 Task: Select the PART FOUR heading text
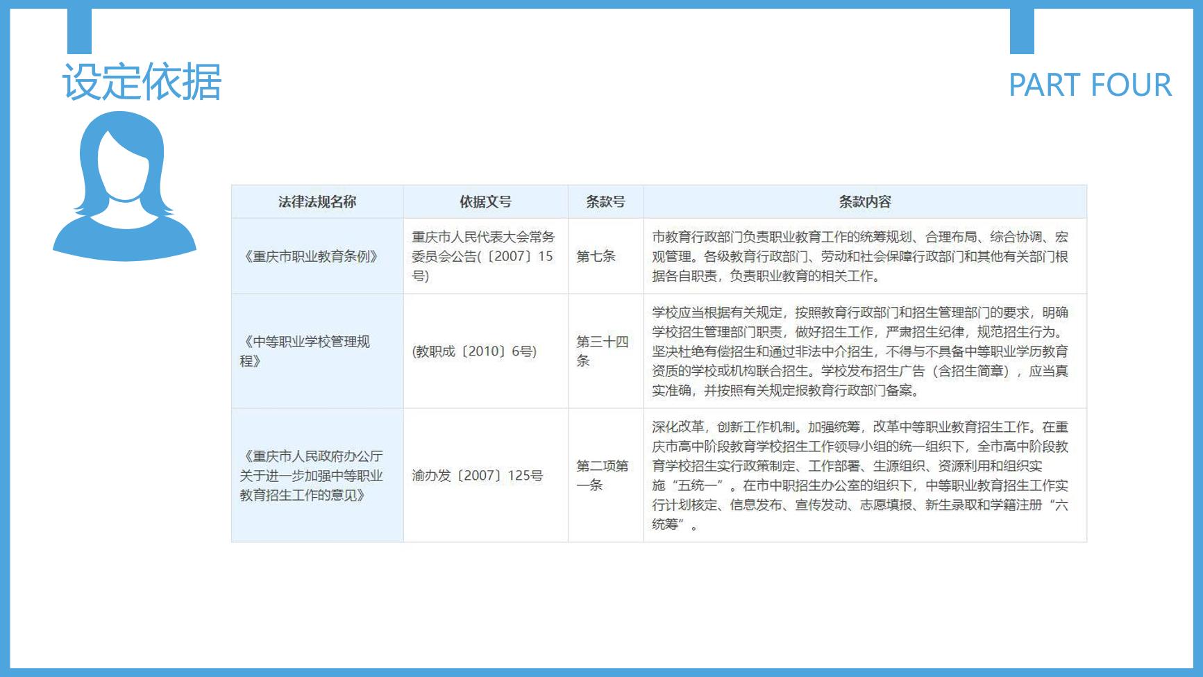coord(1090,85)
